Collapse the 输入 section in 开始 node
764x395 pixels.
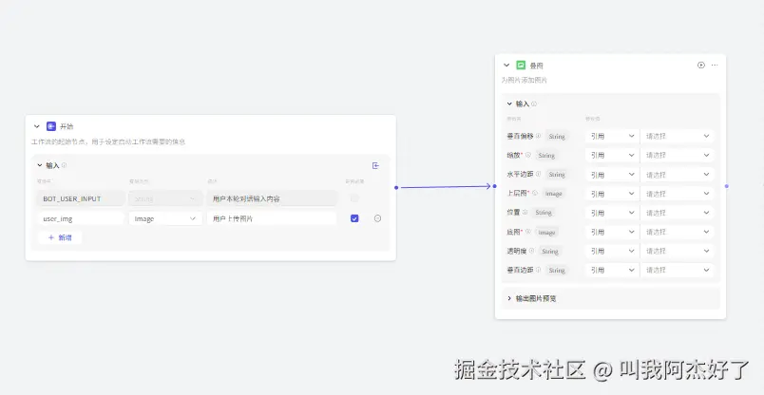click(x=40, y=165)
